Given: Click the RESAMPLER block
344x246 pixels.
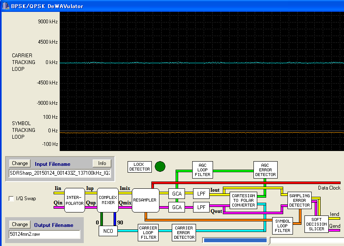Looking at the screenshot, I should 145,200.
